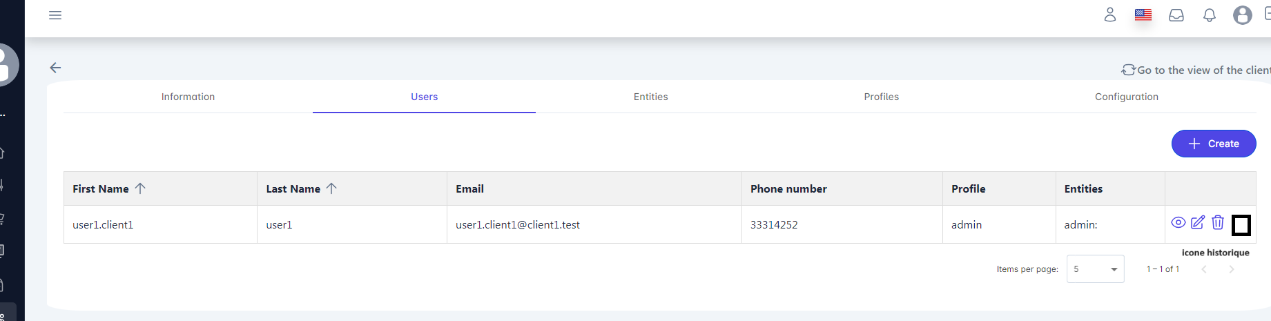Click the round account avatar in header
The height and width of the screenshot is (321, 1271).
[x=1242, y=15]
